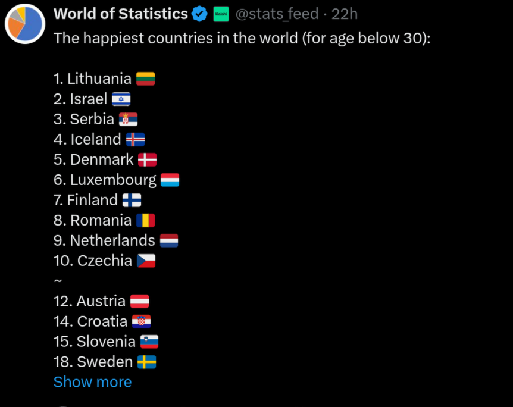Image resolution: width=513 pixels, height=407 pixels.
Task: Click the Denmark flag emoji
Action: point(147,160)
